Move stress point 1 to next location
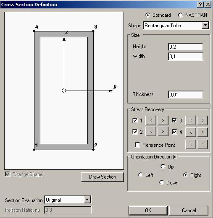Image resolution: width=213 pixels, height=218 pixels. click(163, 120)
